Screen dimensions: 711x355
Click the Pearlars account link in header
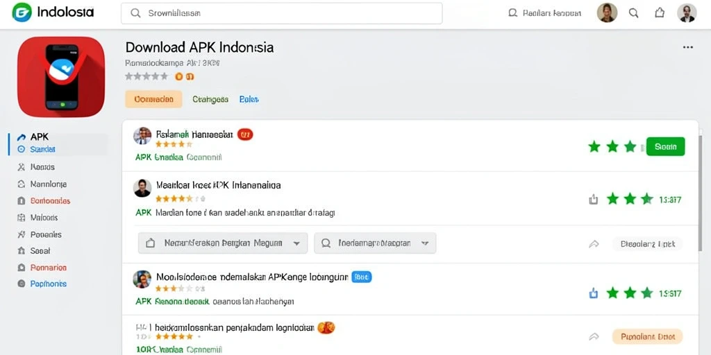544,13
